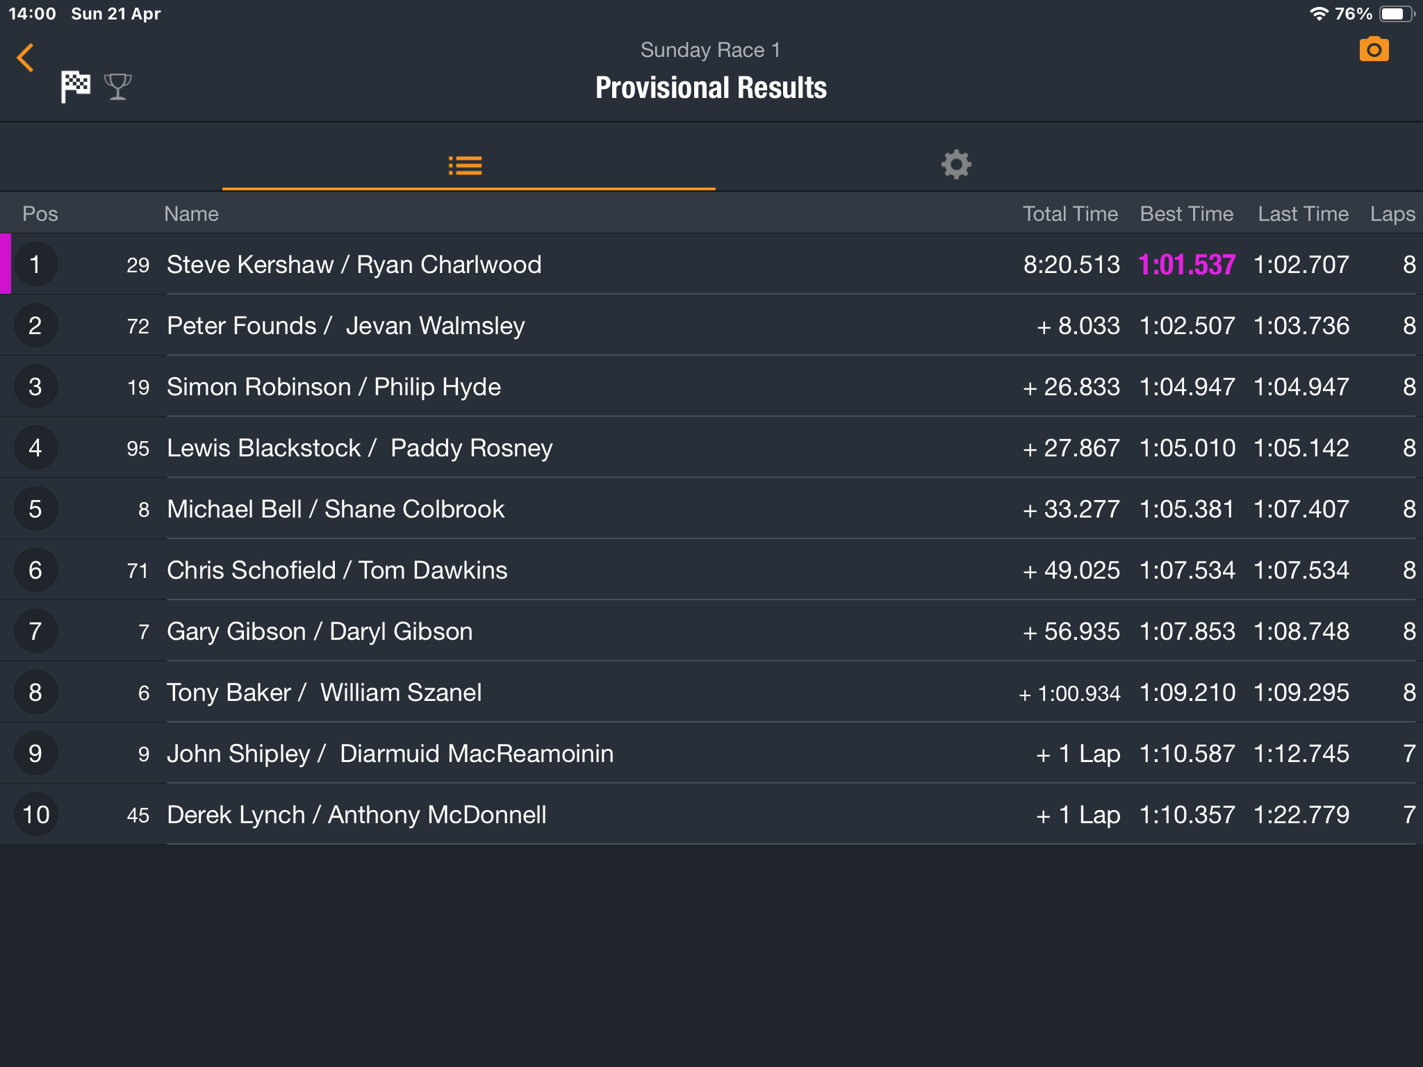Select the checkered flag icon
1423x1067 pixels.
pyautogui.click(x=75, y=87)
